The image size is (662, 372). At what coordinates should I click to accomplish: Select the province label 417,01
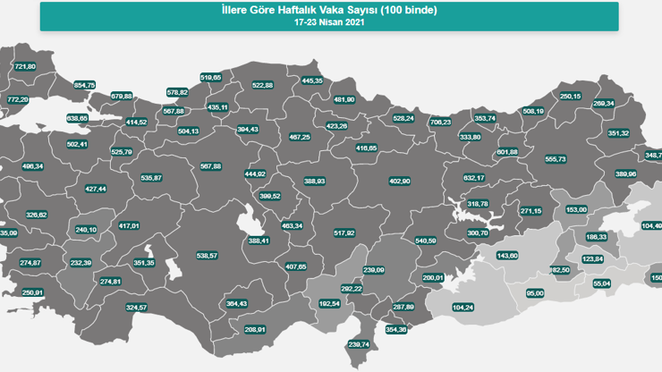click(x=129, y=226)
